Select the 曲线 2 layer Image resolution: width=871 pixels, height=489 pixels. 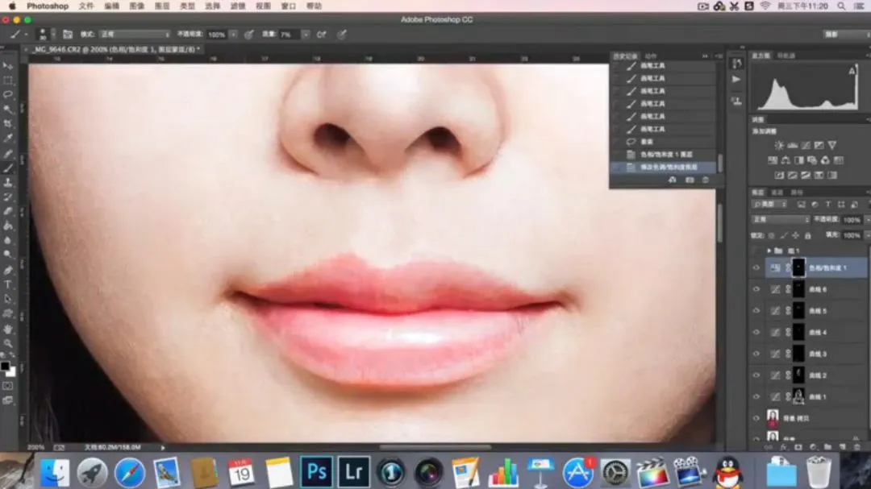pos(817,375)
